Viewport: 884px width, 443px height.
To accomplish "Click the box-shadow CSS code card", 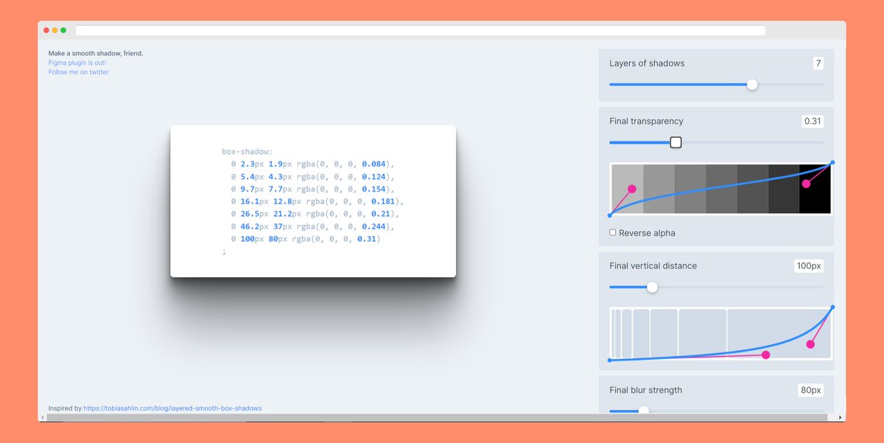I will [312, 200].
